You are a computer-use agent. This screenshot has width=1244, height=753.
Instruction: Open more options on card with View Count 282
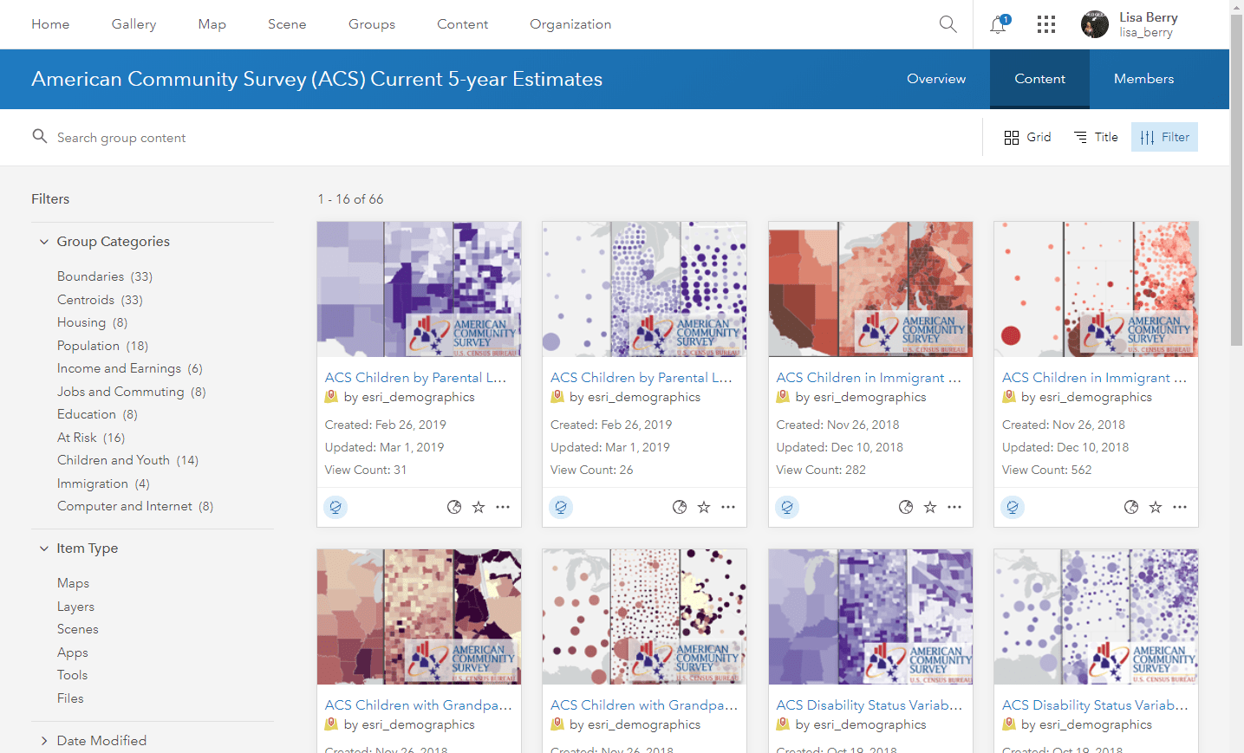pos(954,507)
